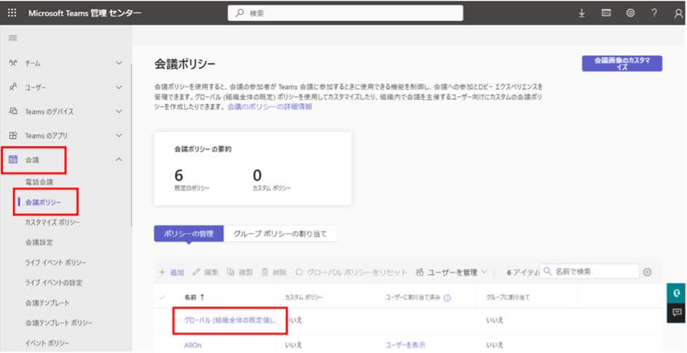The image size is (687, 353).
Task: Click the ユーザー users icon in sidebar
Action: pyautogui.click(x=13, y=87)
